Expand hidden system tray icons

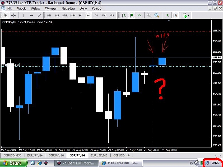coord(197,163)
